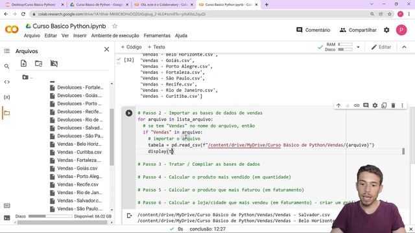The width and height of the screenshot is (415, 233).
Task: Open cell editor settings gear
Action: (375, 105)
